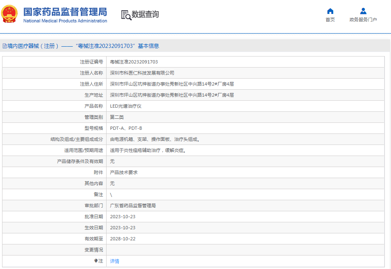Click the document icon before 境内医疗器械
The height and width of the screenshot is (269, 391).
click(x=5, y=46)
